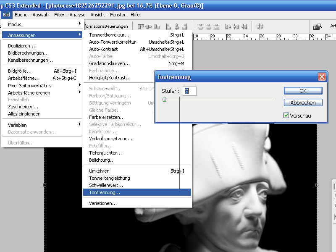Select the highlighted Tontrennung… entry
The height and width of the screenshot is (252, 336).
(x=137, y=192)
